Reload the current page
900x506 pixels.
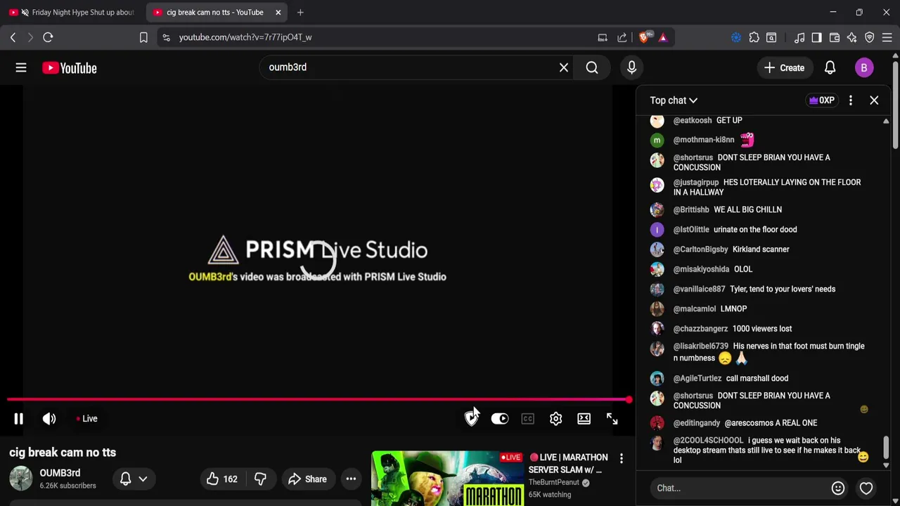point(48,37)
